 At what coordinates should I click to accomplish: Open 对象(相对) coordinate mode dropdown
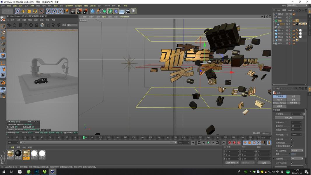coord(232,163)
